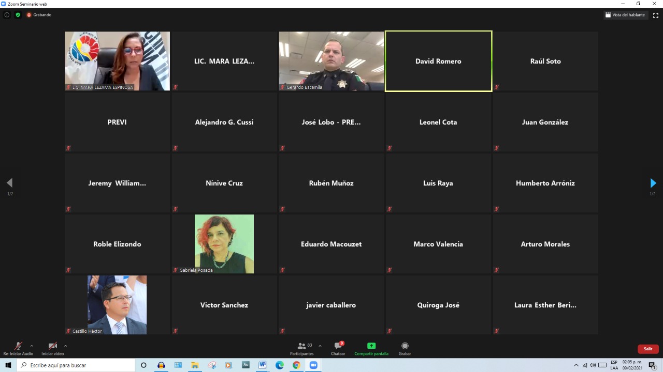Click the green Compartir pantalla icon
Image resolution: width=663 pixels, height=372 pixels.
point(371,346)
